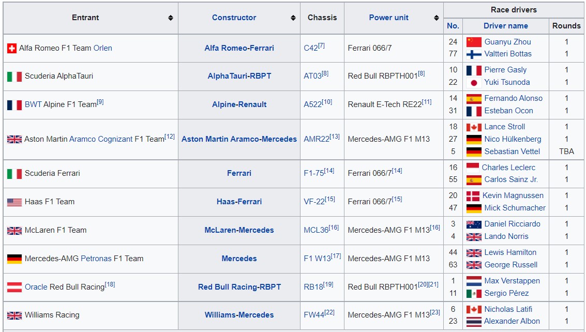This screenshot has width=586, height=332.
Task: Click the Australian flag beside Daniel Ricciardo
Action: (x=473, y=224)
